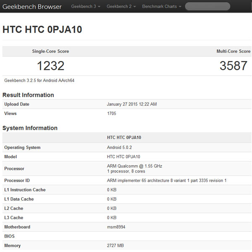The height and width of the screenshot is (252, 252).
Task: Open the Geekbench 2 dropdown menu
Action: tap(121, 6)
